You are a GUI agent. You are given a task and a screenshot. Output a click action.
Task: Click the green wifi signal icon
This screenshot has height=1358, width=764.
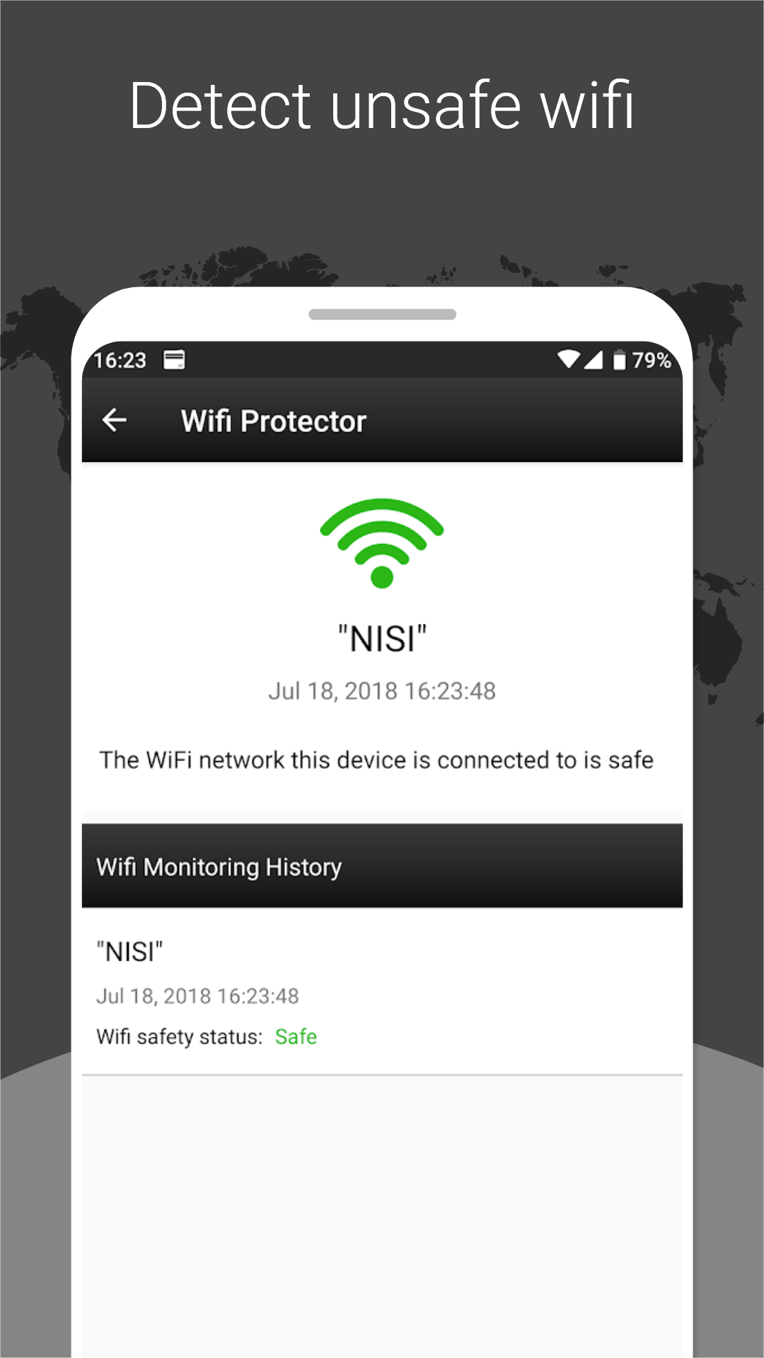(382, 543)
